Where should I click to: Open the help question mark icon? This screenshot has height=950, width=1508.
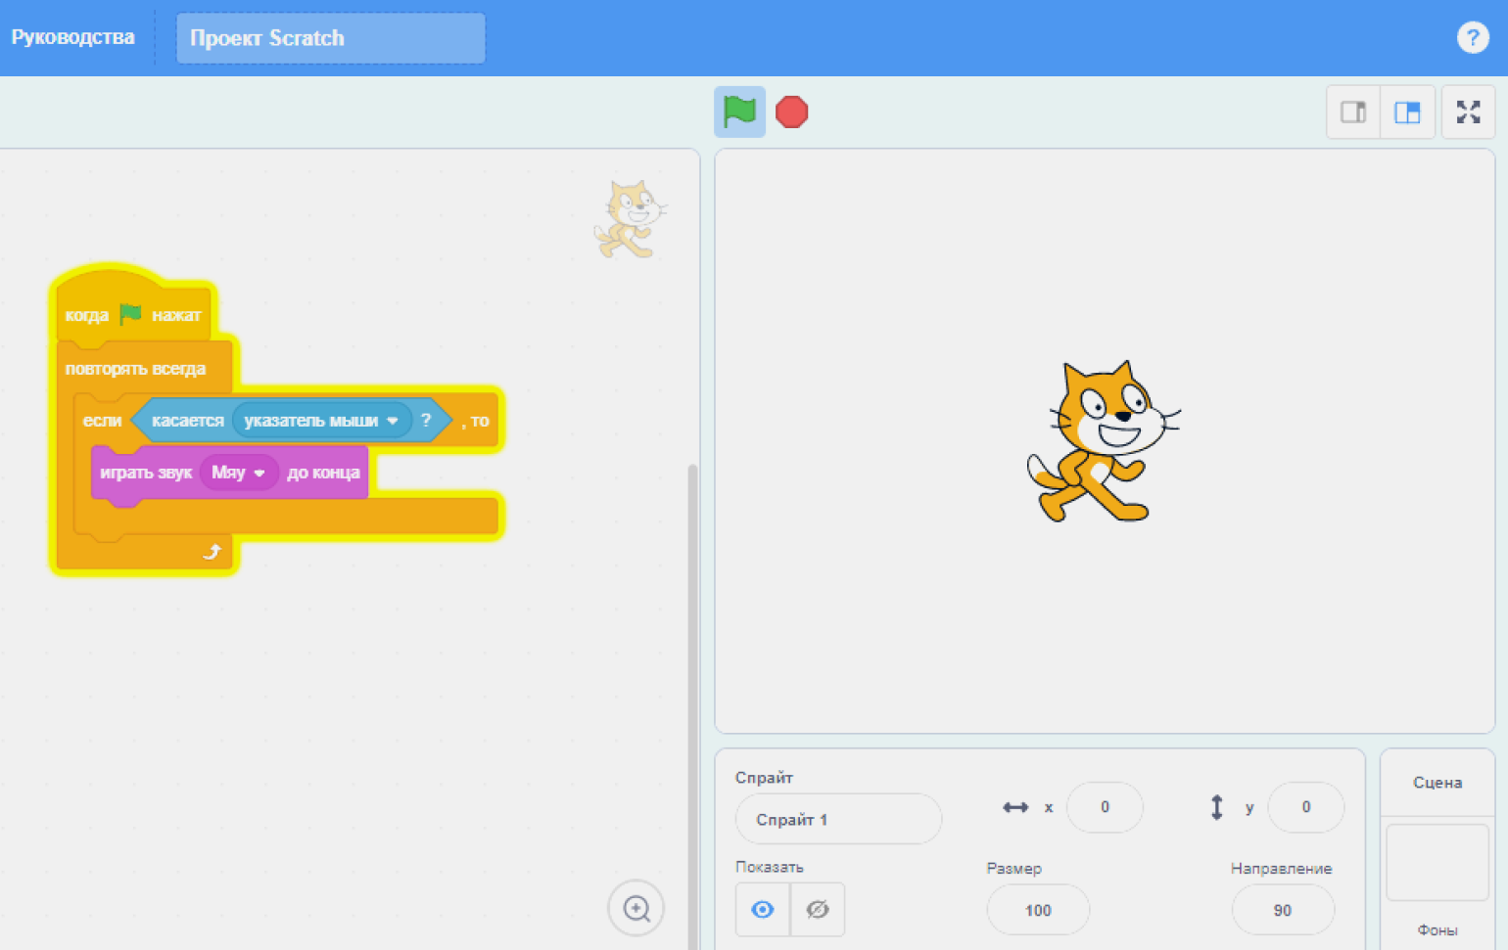click(x=1472, y=37)
